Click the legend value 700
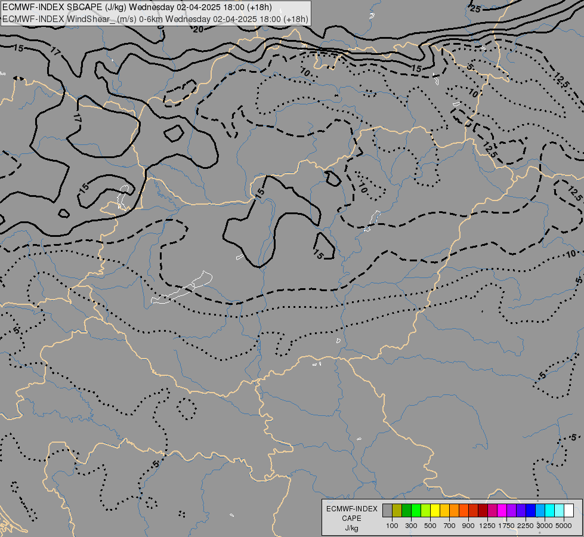Viewport: 584px width, 537px height. (x=449, y=526)
